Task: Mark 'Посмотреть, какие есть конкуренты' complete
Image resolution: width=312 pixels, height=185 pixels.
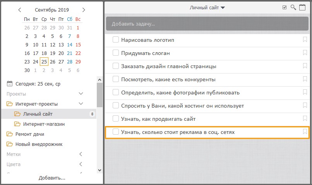Action: click(x=116, y=79)
